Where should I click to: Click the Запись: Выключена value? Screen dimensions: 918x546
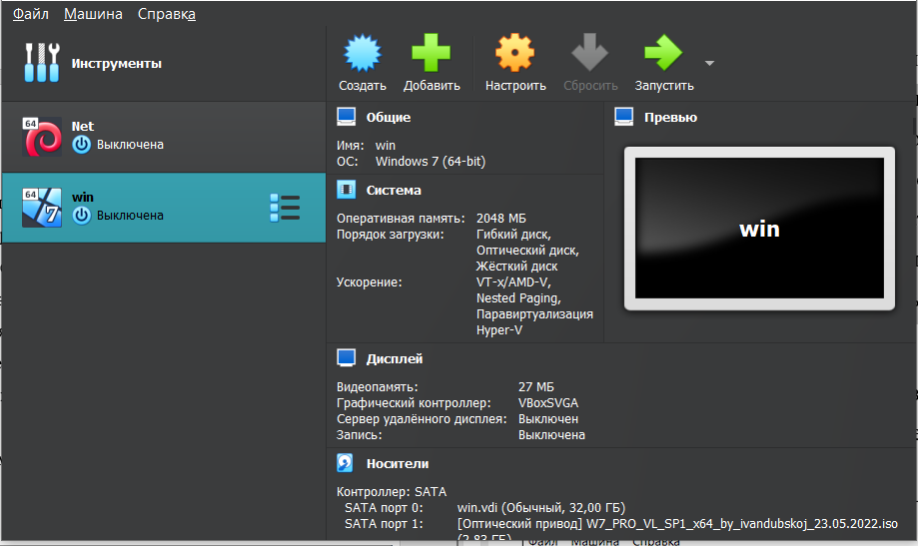pos(551,435)
